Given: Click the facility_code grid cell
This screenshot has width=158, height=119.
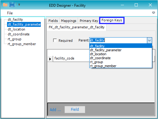Looking at the screenshot, I should 71,59.
